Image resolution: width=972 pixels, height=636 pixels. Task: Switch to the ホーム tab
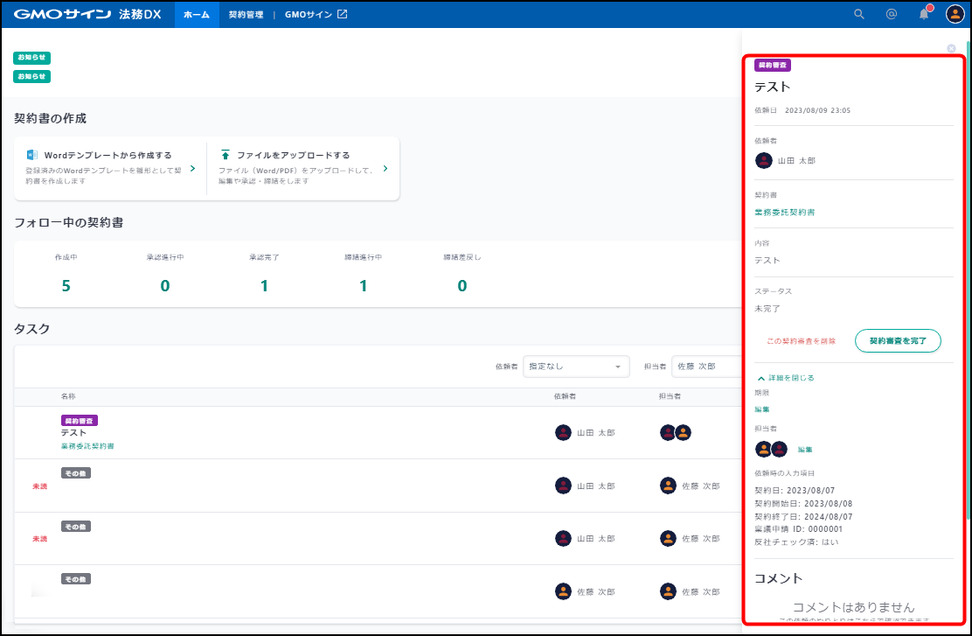(196, 15)
